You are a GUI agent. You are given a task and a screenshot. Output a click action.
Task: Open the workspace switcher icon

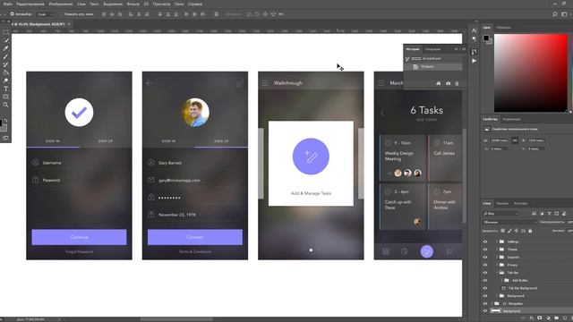pos(564,14)
